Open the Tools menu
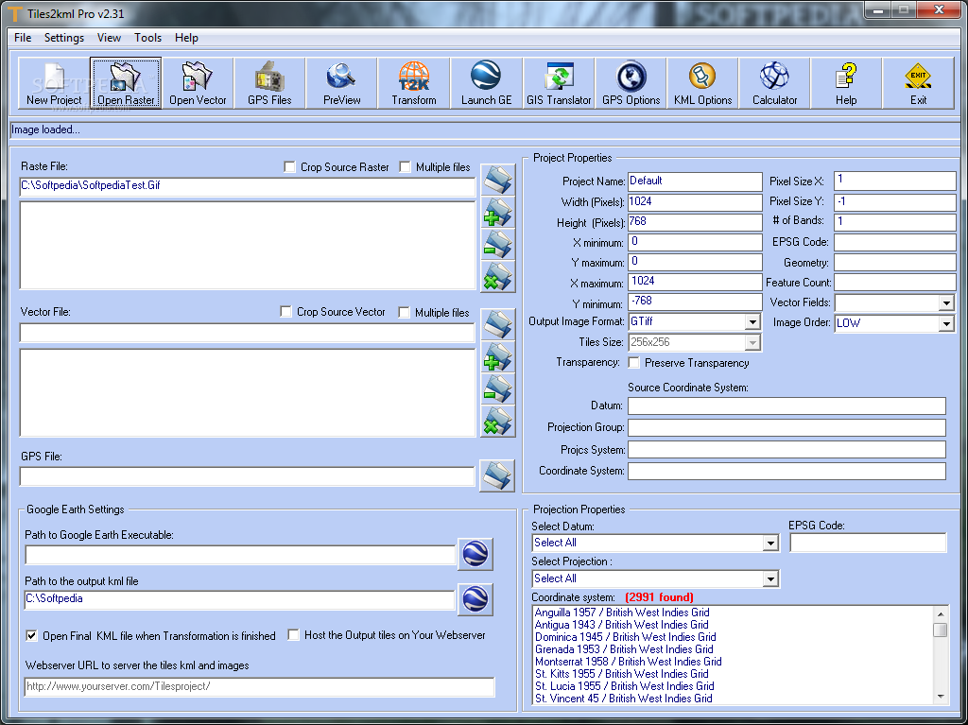The width and height of the screenshot is (968, 725). (x=148, y=38)
